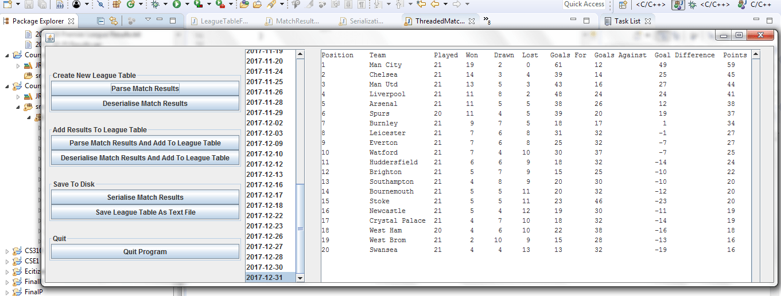Click the Quit Program button

tap(145, 252)
